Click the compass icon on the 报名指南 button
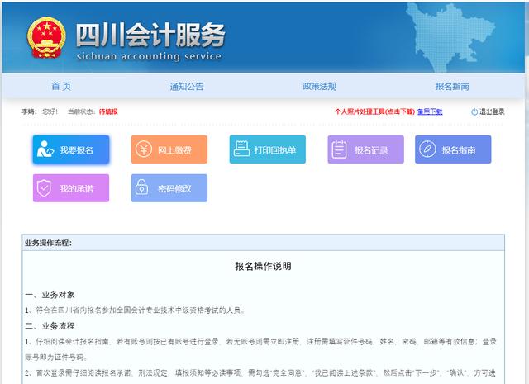529x384 pixels. coord(427,150)
